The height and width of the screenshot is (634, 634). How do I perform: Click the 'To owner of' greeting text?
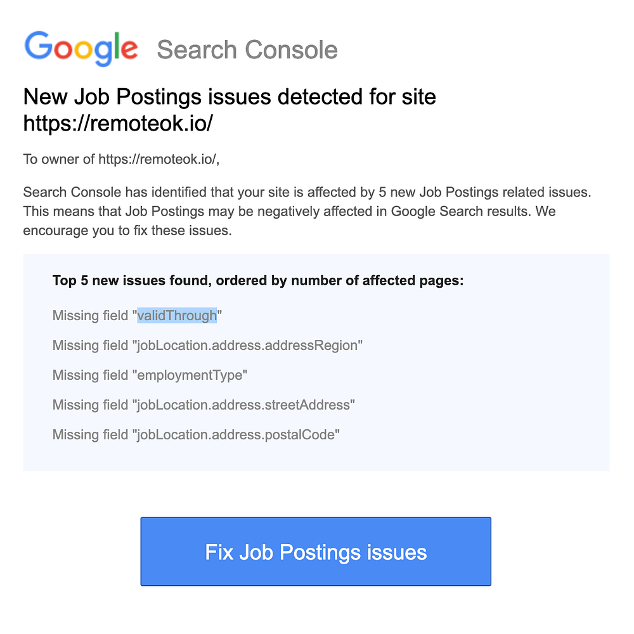[60, 158]
